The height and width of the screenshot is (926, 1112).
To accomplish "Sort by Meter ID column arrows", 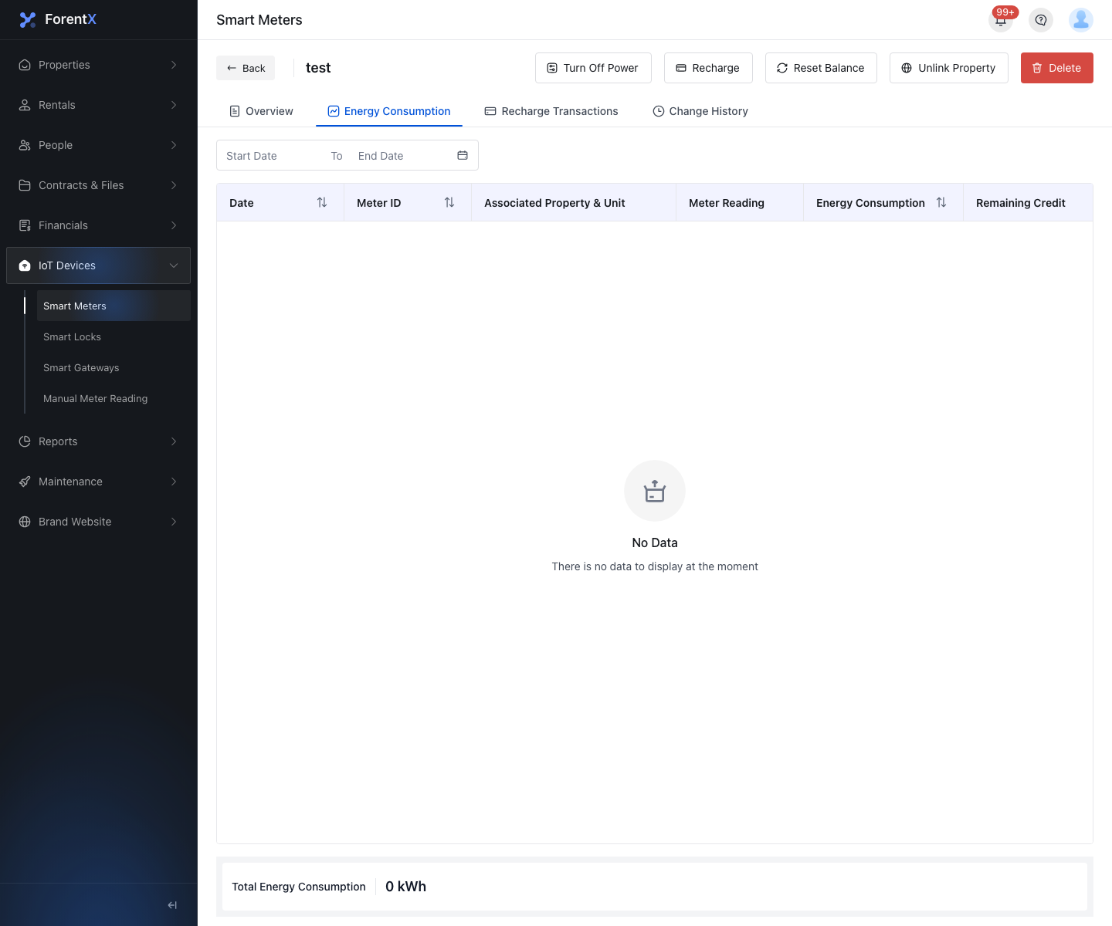I will point(449,202).
